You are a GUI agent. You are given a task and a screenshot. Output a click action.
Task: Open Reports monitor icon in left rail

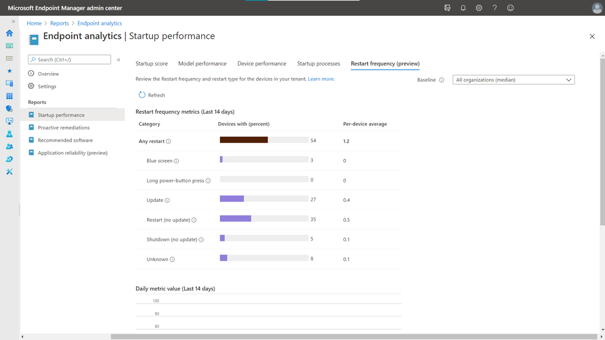(x=9, y=121)
